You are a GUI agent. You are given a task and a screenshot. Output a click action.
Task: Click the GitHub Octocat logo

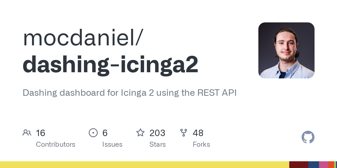click(308, 137)
